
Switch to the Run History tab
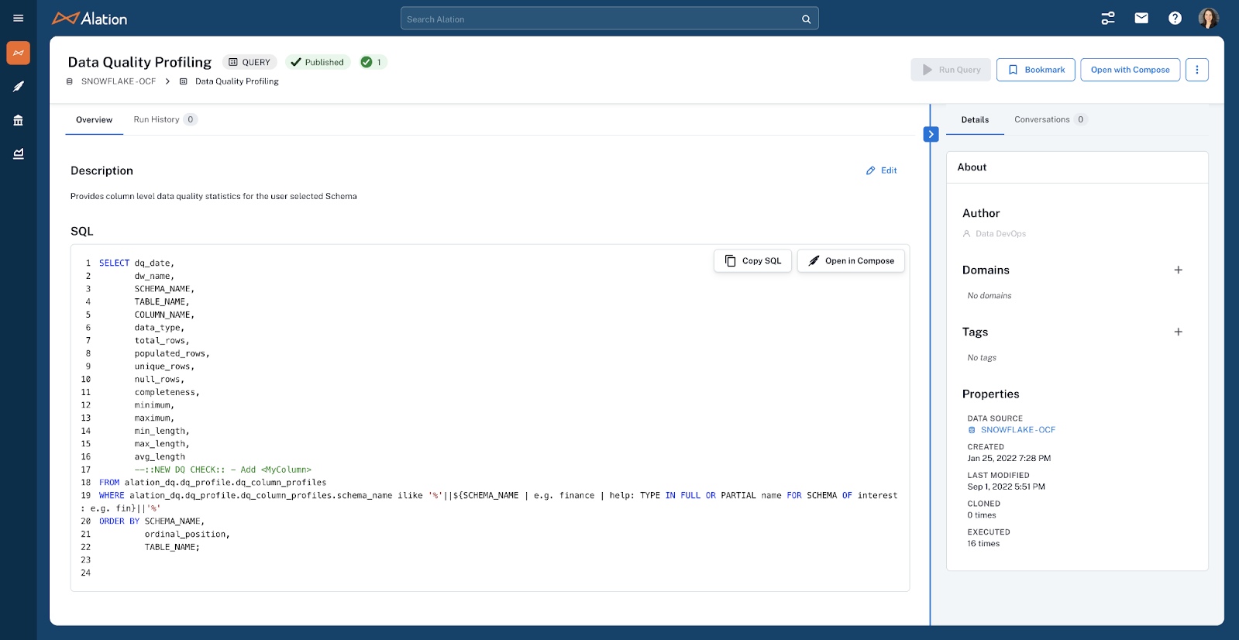coord(165,119)
